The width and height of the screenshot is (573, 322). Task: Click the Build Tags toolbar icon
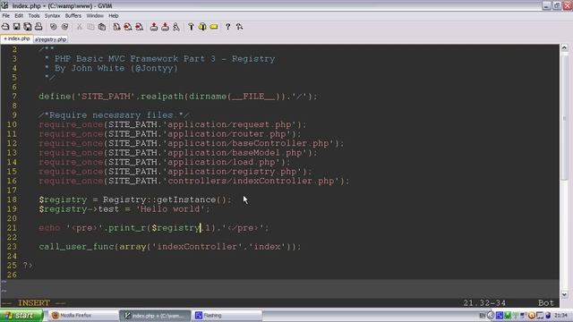coord(202,27)
